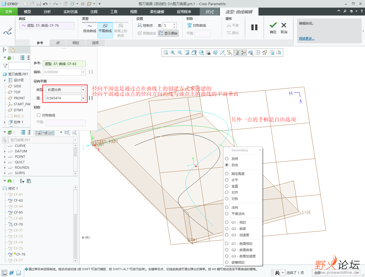Open the 长度比例 type dropdown
Viewport: 365px width, 277px height.
pos(83,90)
